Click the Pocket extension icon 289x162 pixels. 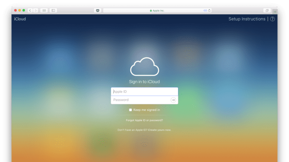pyautogui.click(x=97, y=10)
